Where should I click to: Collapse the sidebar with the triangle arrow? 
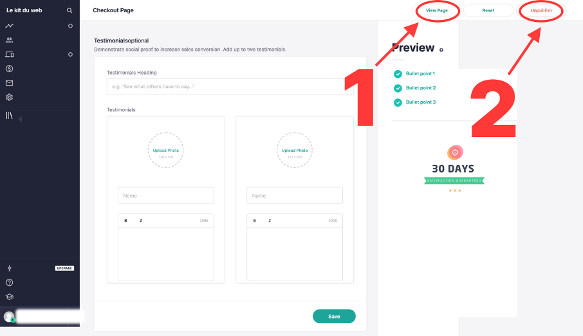[x=20, y=118]
